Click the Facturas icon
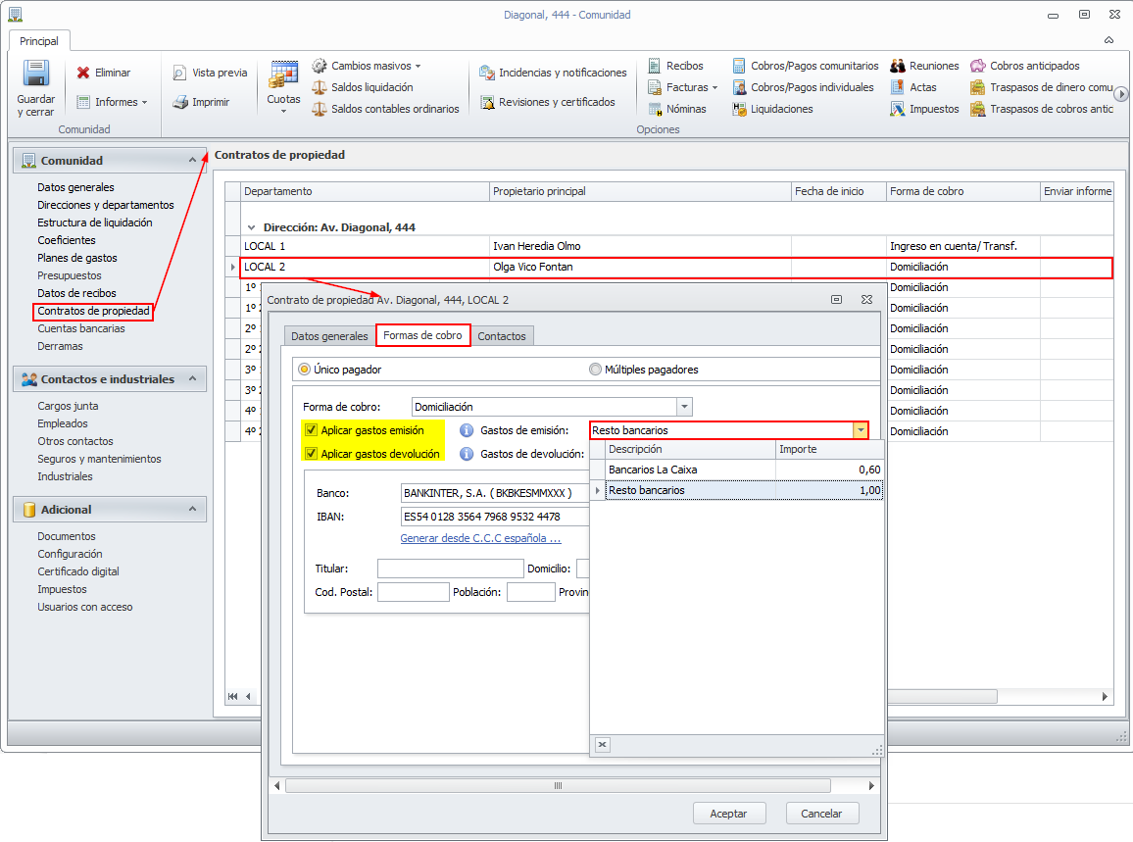Screen dimensions: 1133x842 [x=655, y=87]
